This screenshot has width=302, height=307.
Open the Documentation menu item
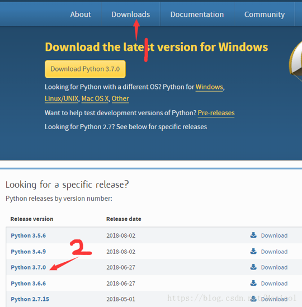tap(197, 15)
